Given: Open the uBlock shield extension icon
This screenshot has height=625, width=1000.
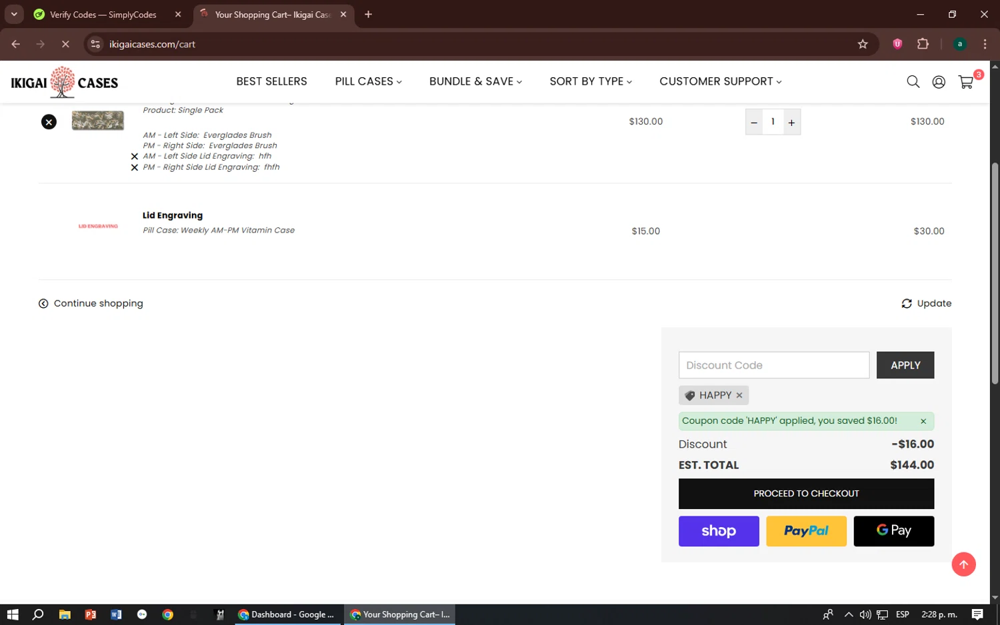Looking at the screenshot, I should click(x=897, y=44).
